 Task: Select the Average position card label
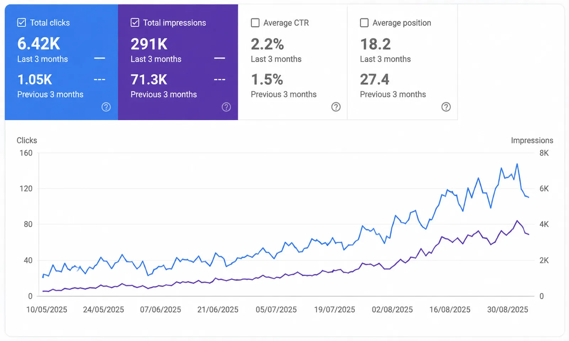pos(402,23)
